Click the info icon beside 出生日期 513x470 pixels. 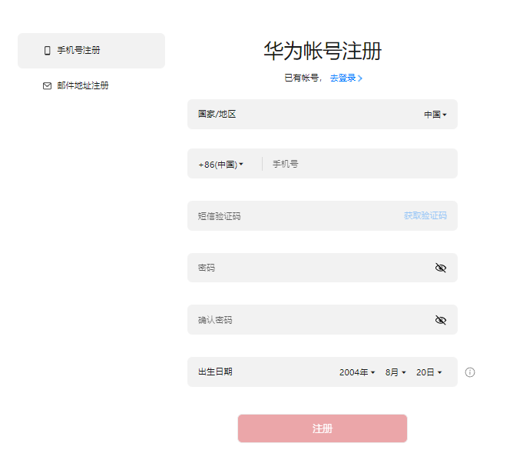pyautogui.click(x=470, y=372)
